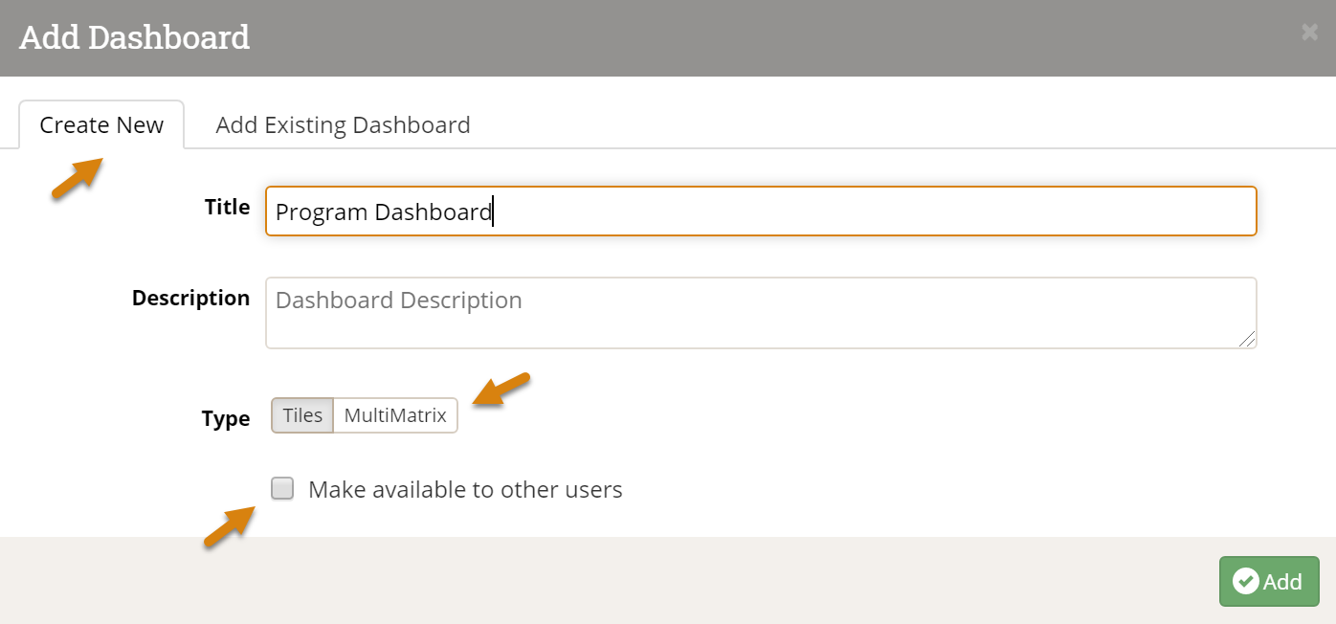Click the resize grip on the Description box
The height and width of the screenshot is (624, 1336).
1247,339
